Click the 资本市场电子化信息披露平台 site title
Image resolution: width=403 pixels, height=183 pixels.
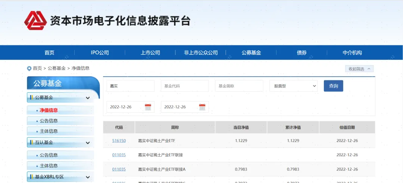click(120, 21)
